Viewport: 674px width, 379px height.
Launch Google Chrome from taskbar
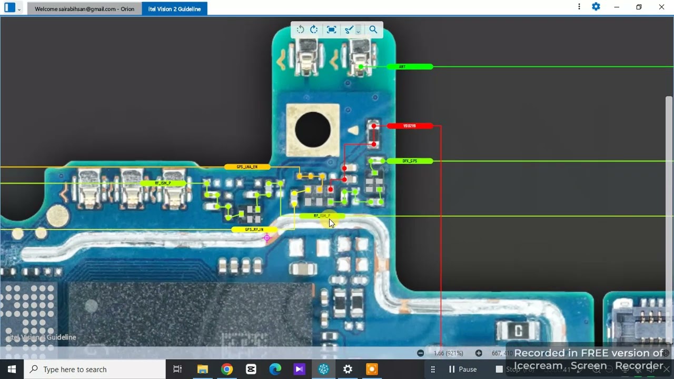227,369
